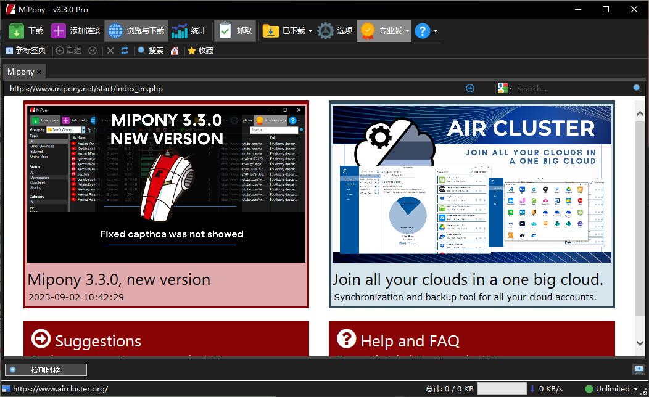649x397 pixels.
Task: Click the 搜索 search button
Action: pos(151,51)
